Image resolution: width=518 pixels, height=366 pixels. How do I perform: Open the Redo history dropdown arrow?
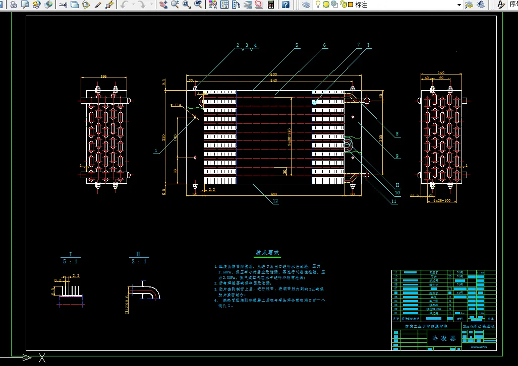(152, 5)
